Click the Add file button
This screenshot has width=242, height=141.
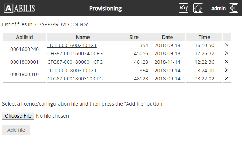pyautogui.click(x=16, y=130)
